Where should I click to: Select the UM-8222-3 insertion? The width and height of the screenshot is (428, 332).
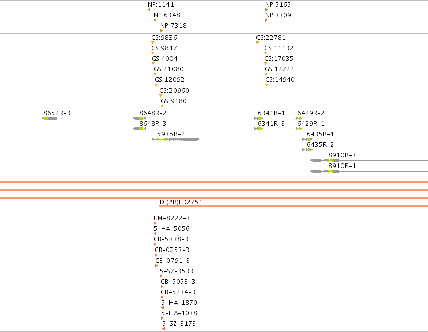[x=172, y=218]
